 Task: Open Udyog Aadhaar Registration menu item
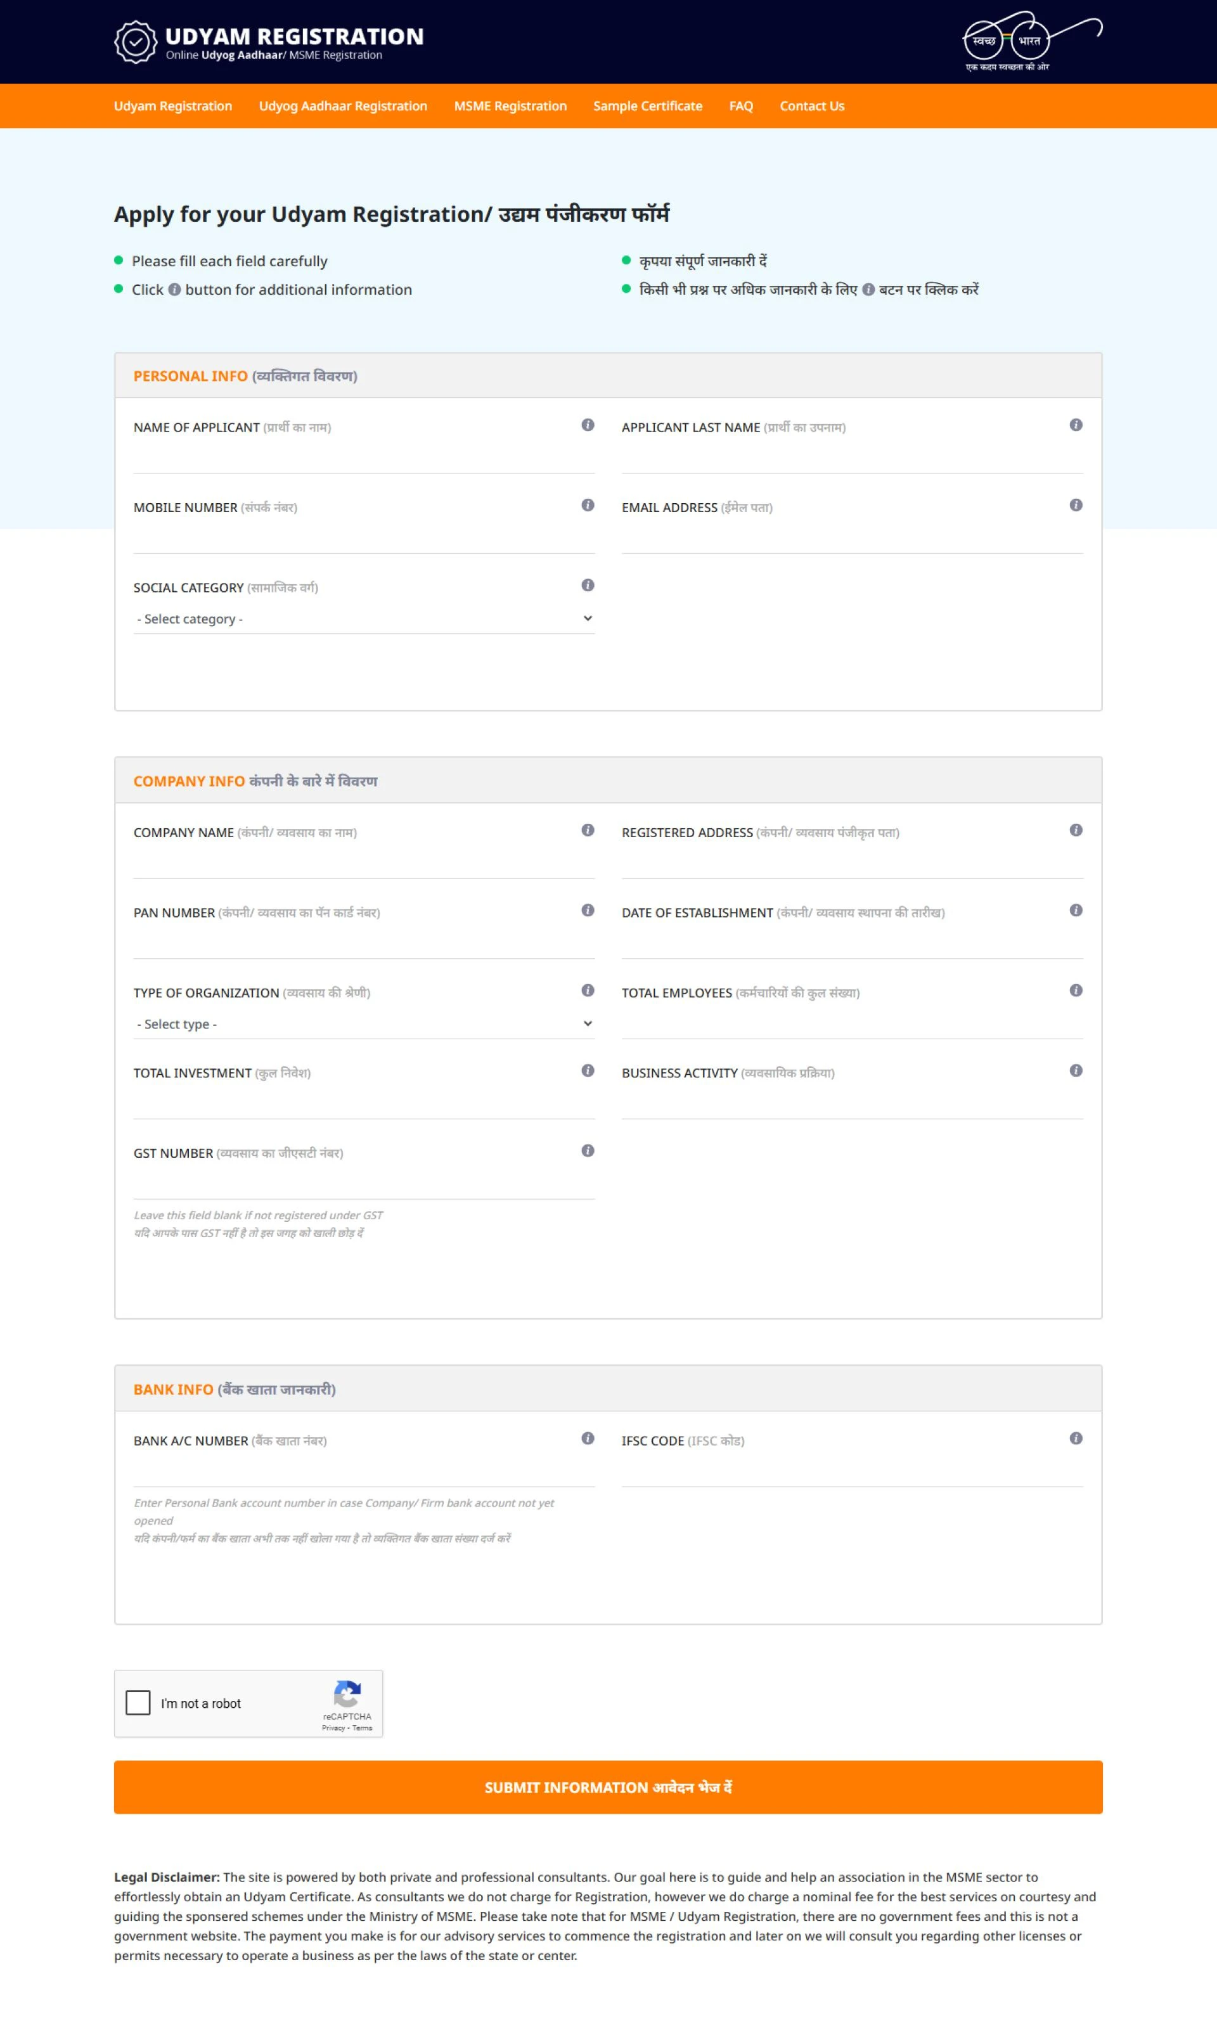[x=343, y=106]
